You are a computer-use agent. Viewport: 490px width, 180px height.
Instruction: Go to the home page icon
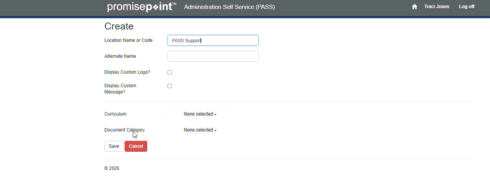click(x=414, y=7)
